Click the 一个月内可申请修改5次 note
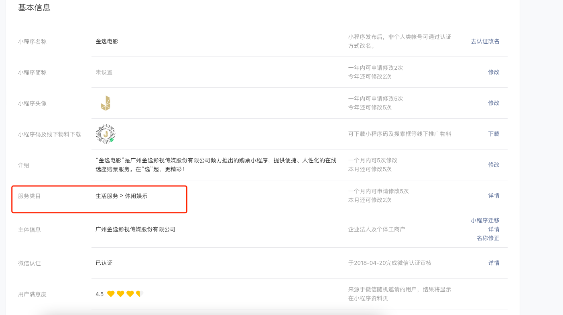 click(x=378, y=191)
